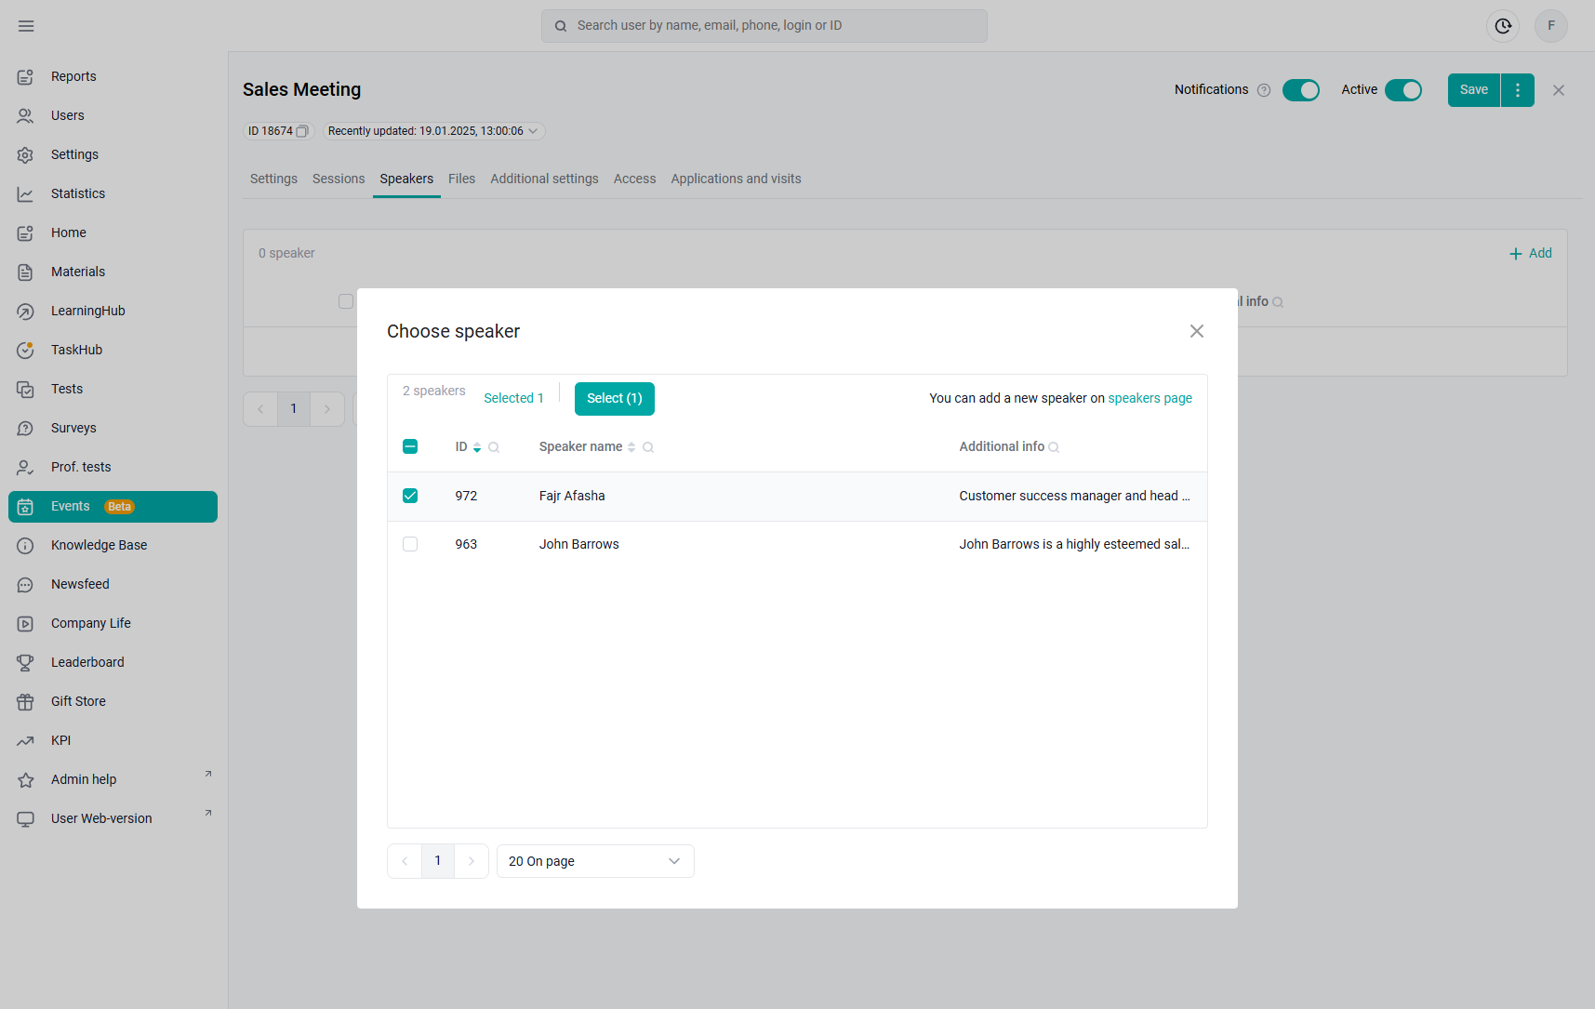Click the Company Life play icon
Image resolution: width=1595 pixels, height=1009 pixels.
pos(26,624)
